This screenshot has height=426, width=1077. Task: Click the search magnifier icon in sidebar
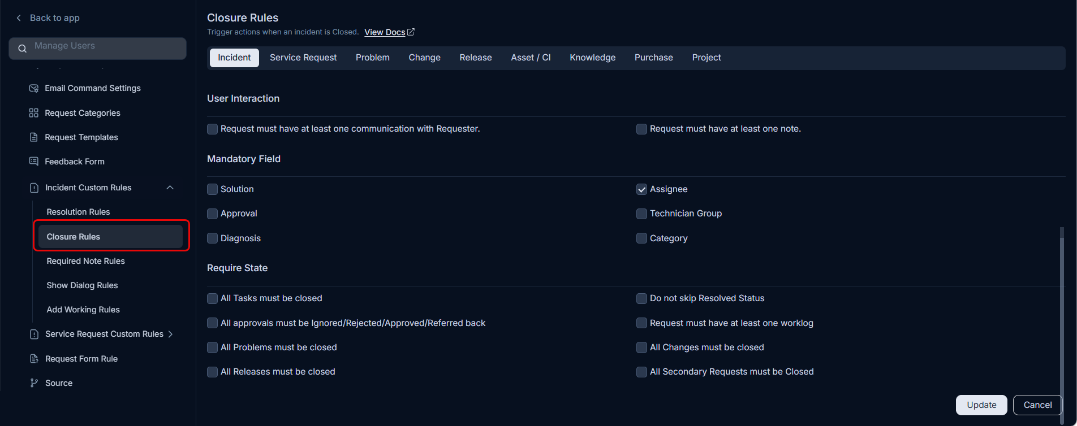[x=23, y=49]
